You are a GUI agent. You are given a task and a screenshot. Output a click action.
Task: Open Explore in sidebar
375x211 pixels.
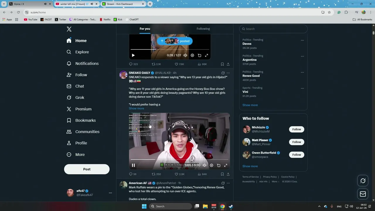coord(78,52)
